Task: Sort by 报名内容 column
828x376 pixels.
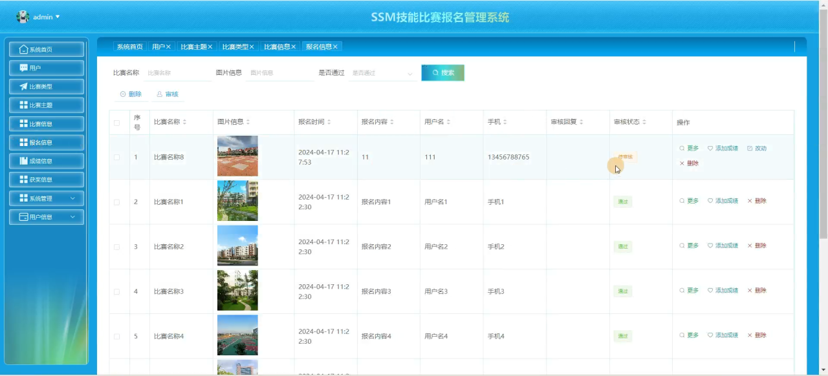Action: (x=392, y=122)
